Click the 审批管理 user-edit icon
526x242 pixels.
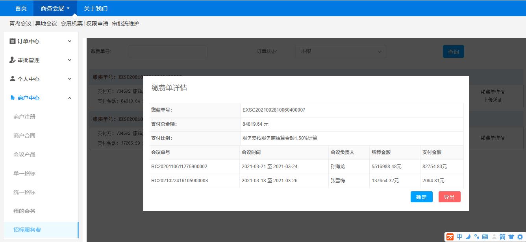coord(13,60)
